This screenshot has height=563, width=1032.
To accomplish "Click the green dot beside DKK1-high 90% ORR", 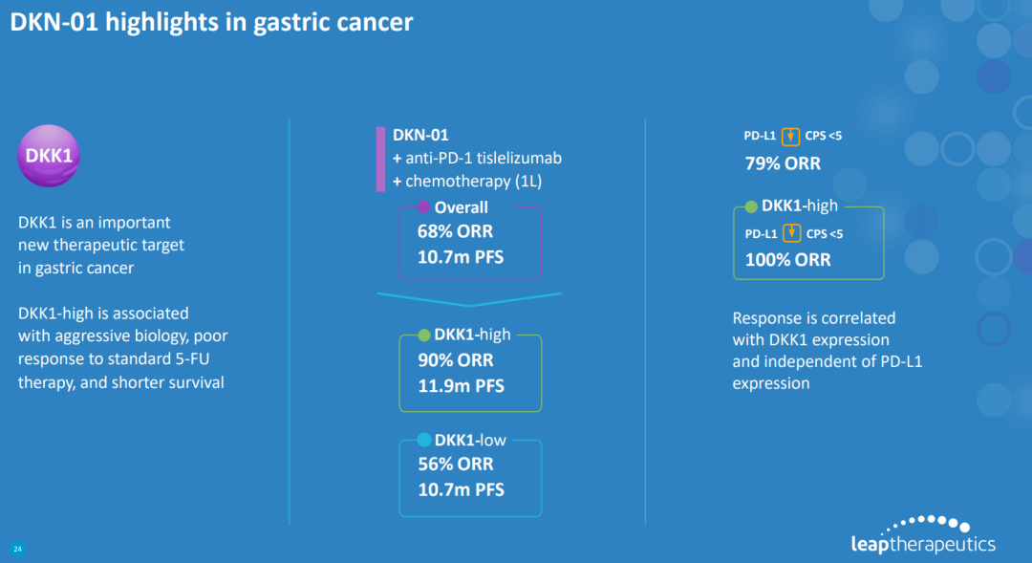I will (424, 335).
